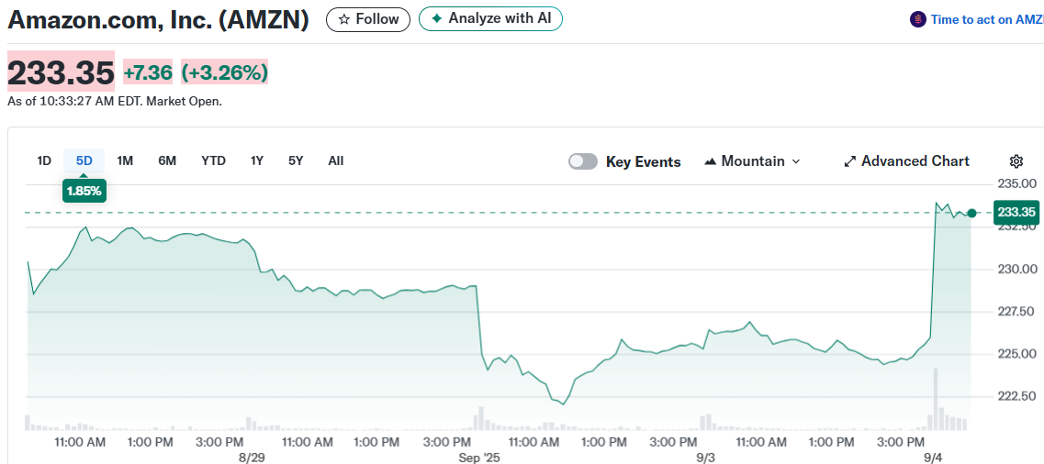Open the Advanced Chart view
Image resolution: width=1044 pixels, height=464 pixels.
click(x=906, y=160)
